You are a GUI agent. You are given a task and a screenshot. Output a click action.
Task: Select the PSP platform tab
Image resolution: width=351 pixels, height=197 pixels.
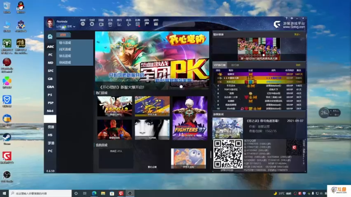[50, 103]
